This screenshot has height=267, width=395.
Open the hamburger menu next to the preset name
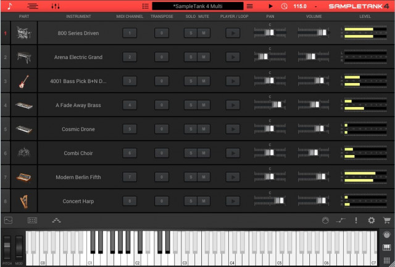coord(249,6)
